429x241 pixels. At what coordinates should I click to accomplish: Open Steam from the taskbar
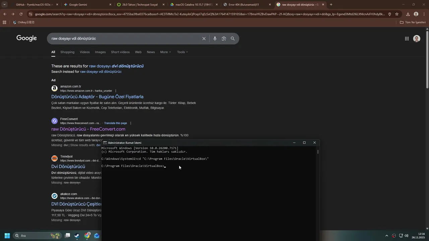[77, 236]
